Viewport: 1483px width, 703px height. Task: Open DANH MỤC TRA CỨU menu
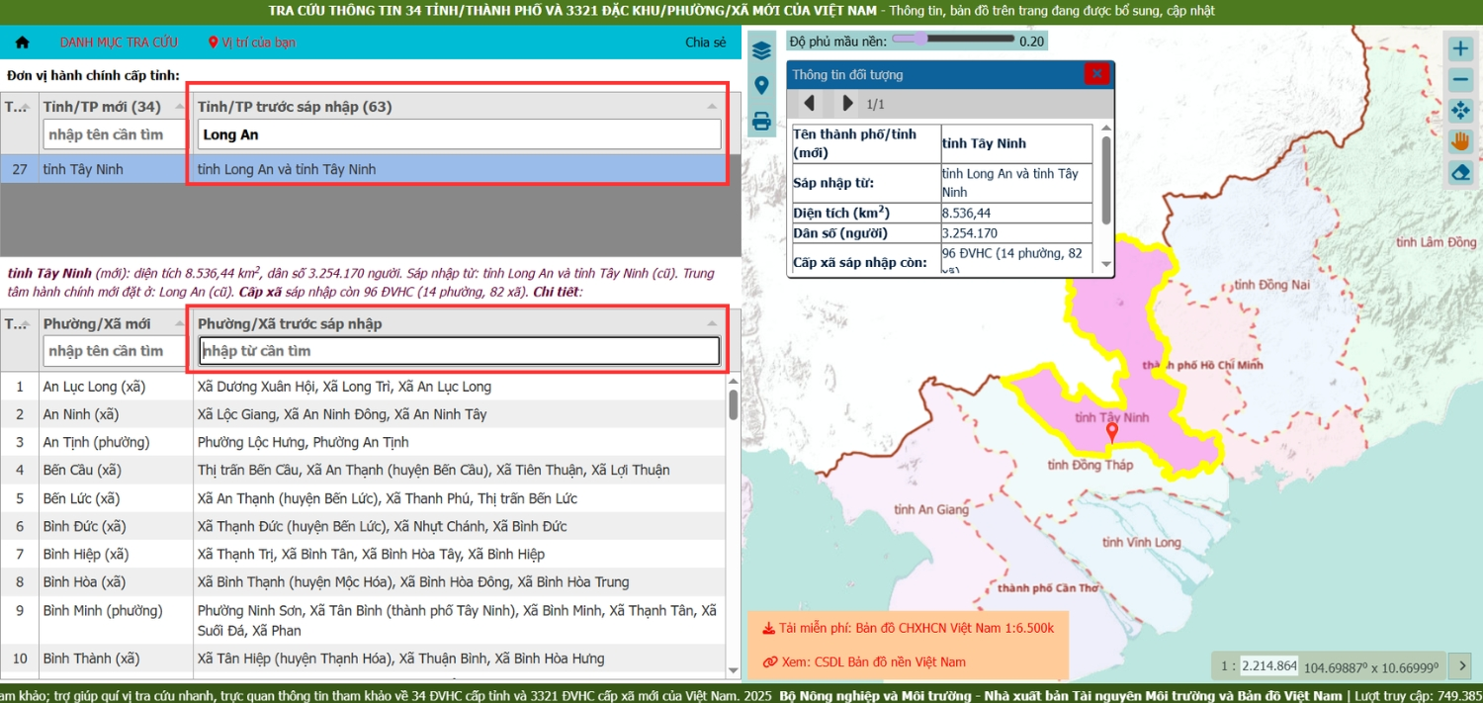click(x=119, y=43)
